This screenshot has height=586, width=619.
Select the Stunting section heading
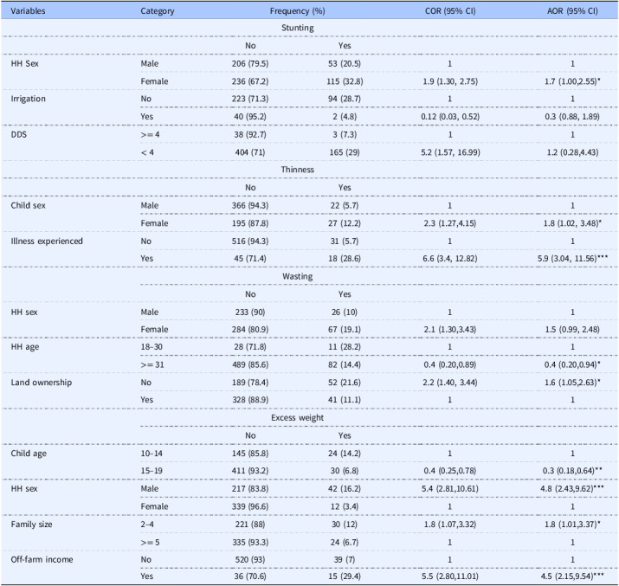point(297,28)
